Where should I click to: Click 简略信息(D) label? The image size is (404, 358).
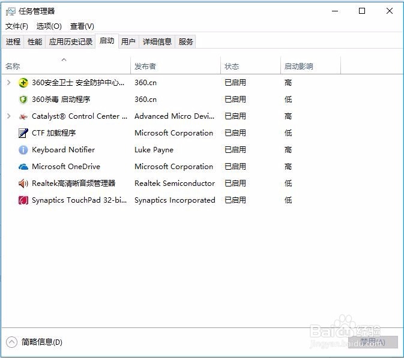[x=42, y=342]
